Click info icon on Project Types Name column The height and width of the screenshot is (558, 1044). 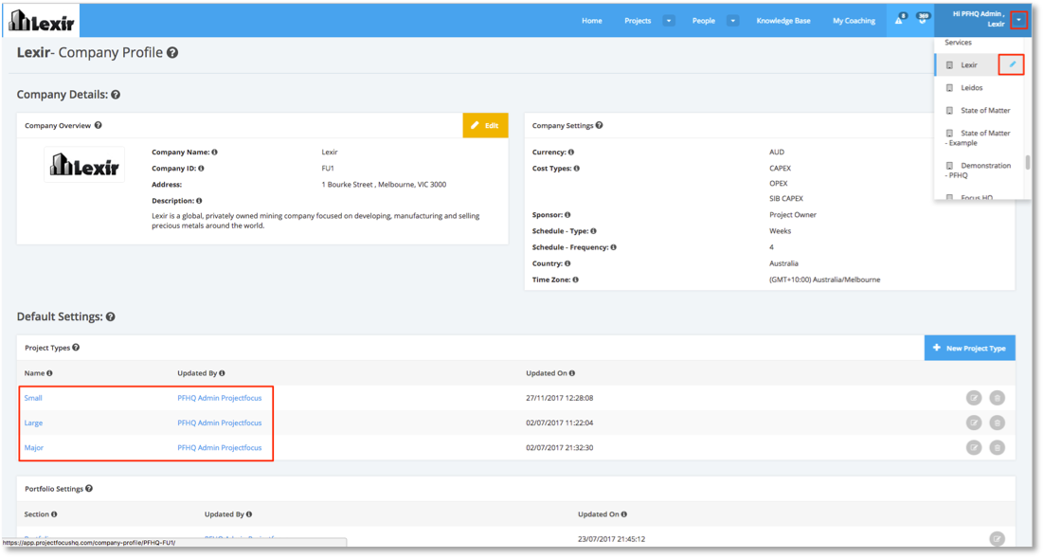(x=49, y=373)
